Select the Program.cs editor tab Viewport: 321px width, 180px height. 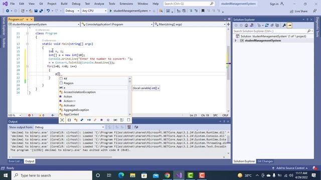pyautogui.click(x=16, y=19)
